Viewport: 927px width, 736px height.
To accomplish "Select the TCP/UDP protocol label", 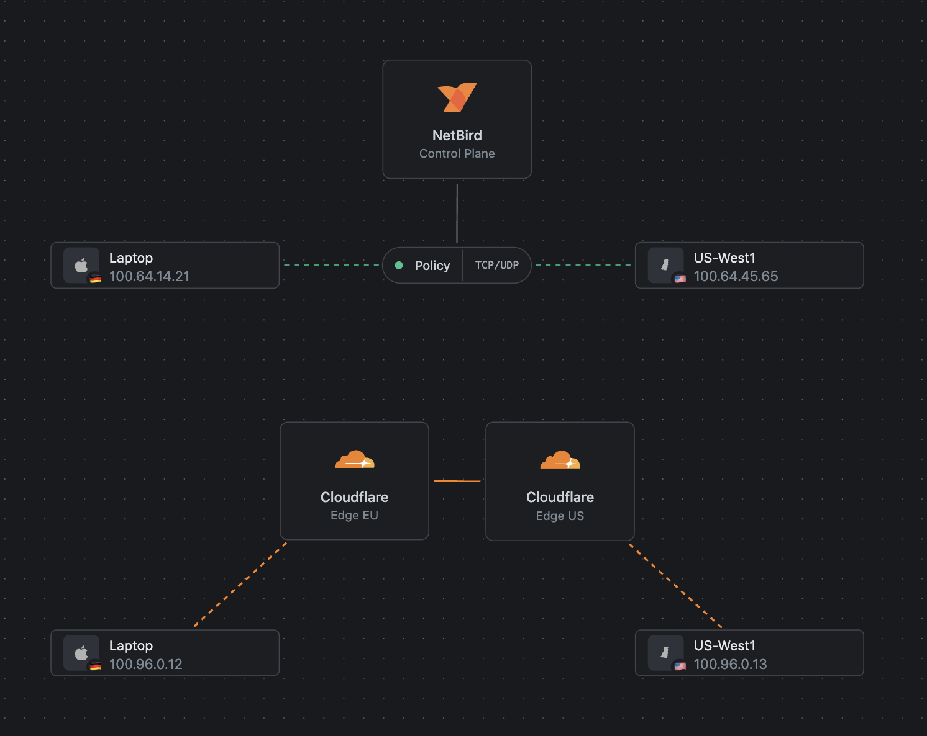I will (496, 265).
